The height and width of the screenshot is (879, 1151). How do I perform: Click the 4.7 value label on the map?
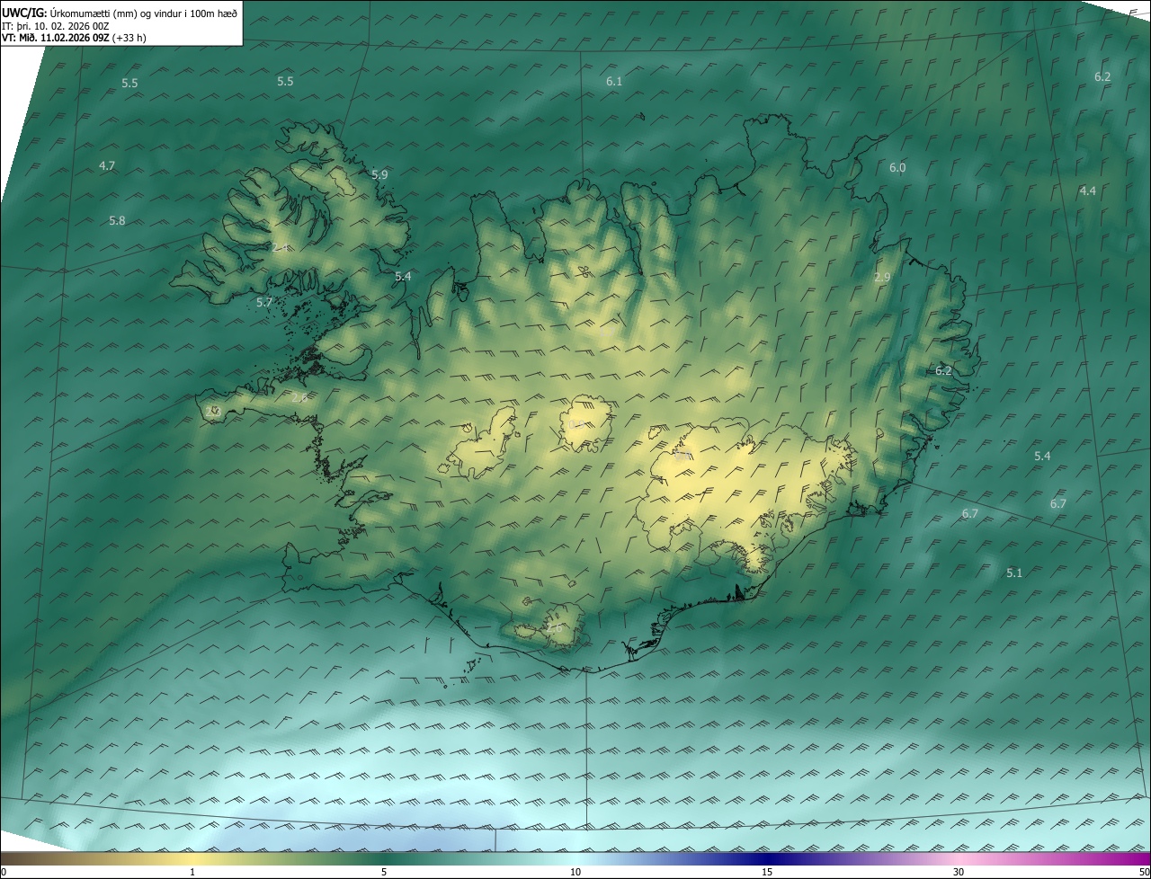[107, 165]
